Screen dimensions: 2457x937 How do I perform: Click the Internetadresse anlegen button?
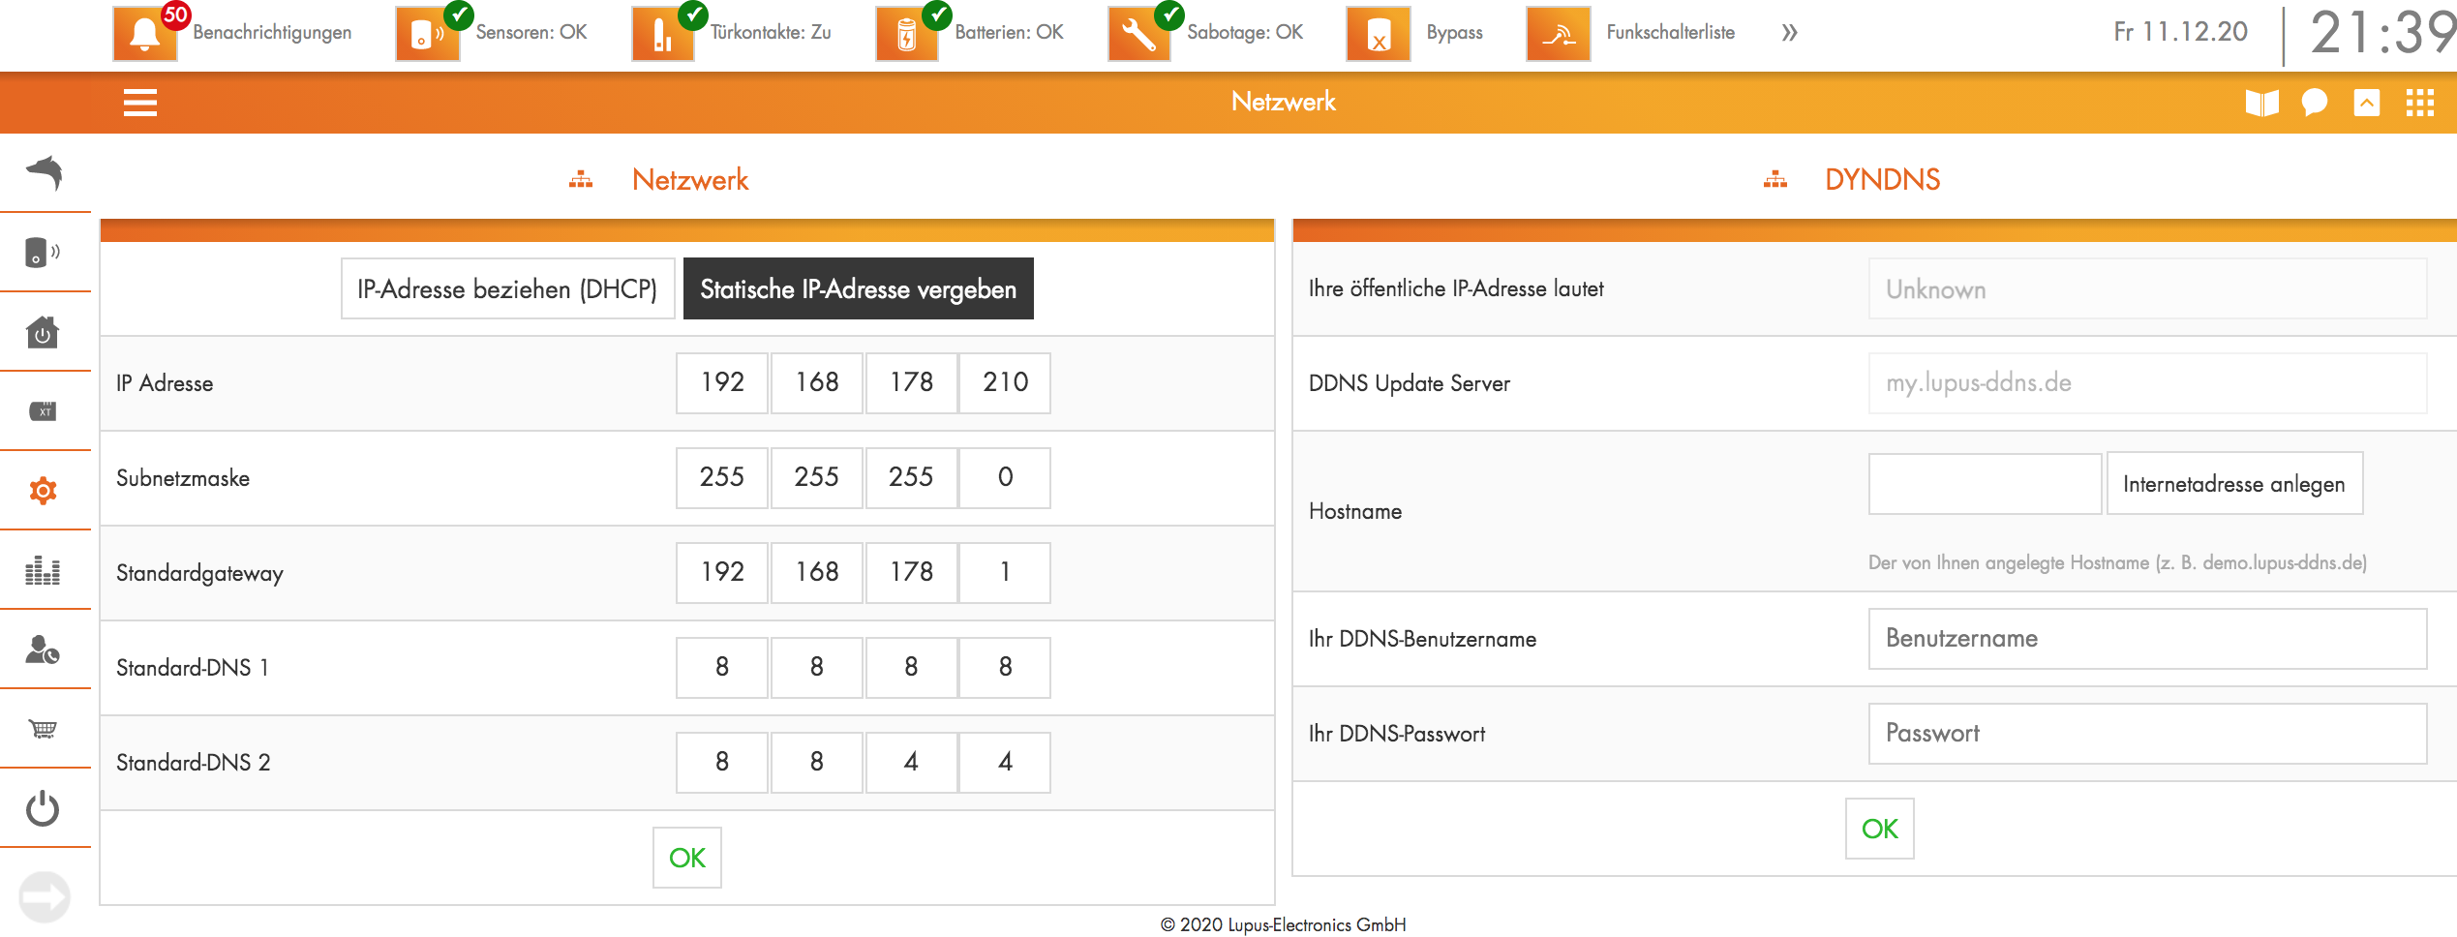[x=2233, y=484]
